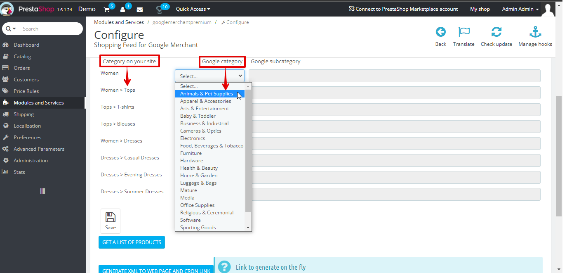Pick Sporting Goods option

210,228
